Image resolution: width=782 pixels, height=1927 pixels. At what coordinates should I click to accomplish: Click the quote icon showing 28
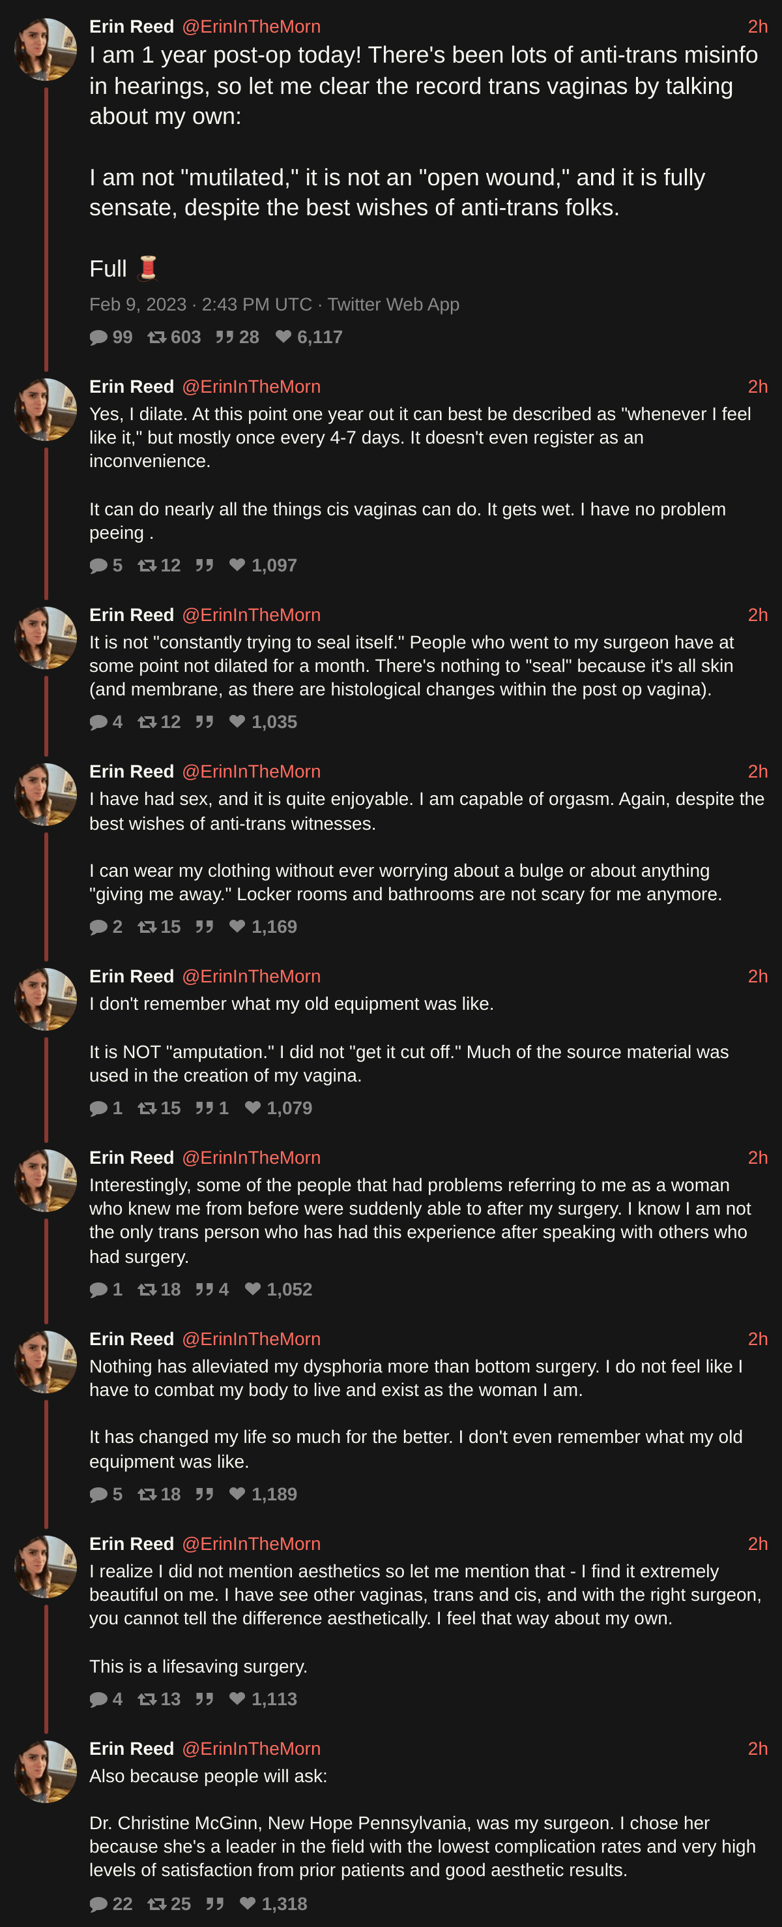click(x=224, y=337)
